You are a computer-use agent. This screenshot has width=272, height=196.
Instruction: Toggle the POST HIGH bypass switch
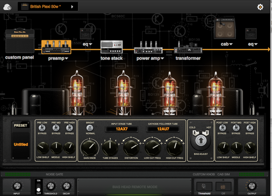pos(250,128)
